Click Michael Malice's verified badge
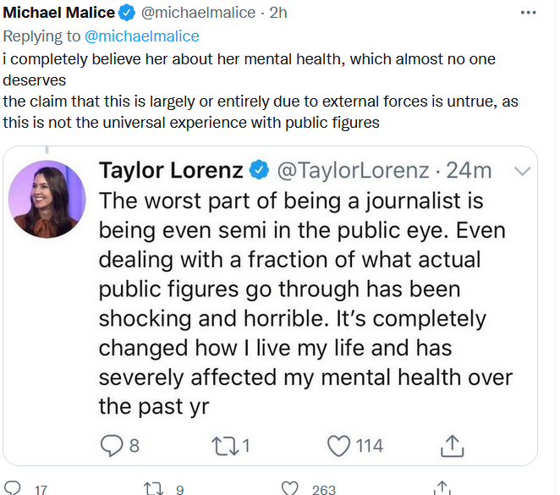 click(x=126, y=13)
